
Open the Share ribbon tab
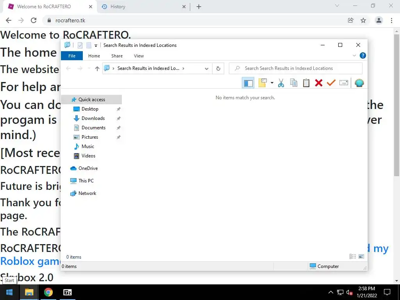point(117,56)
